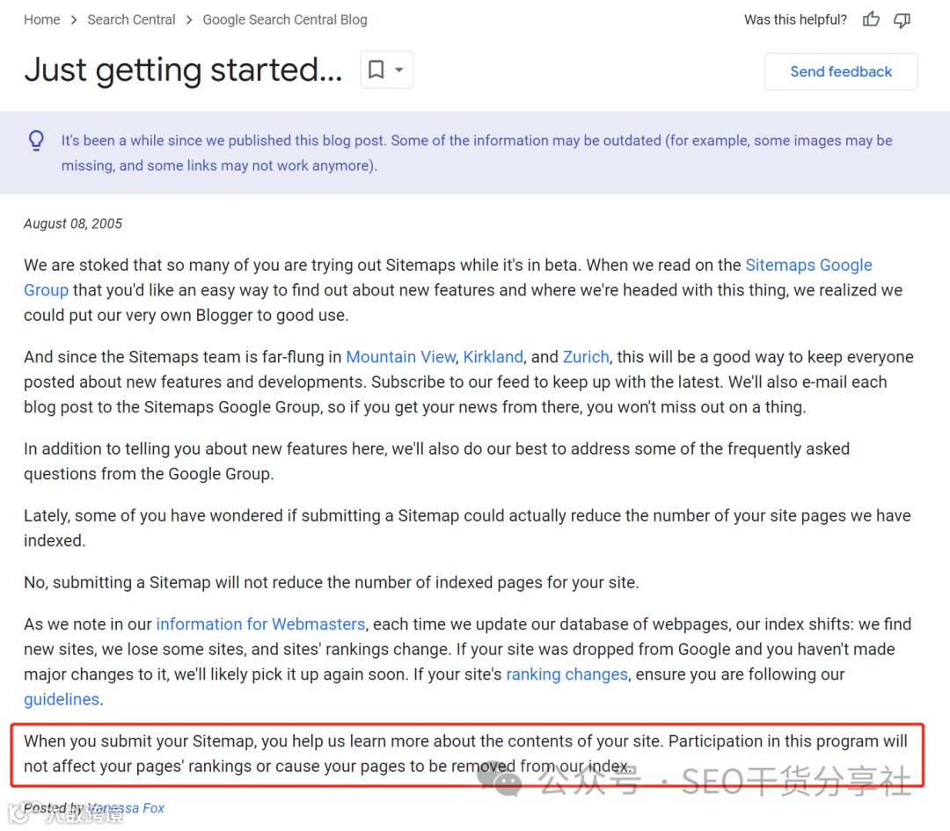Open Search Central breadcrumb link

pyautogui.click(x=131, y=19)
